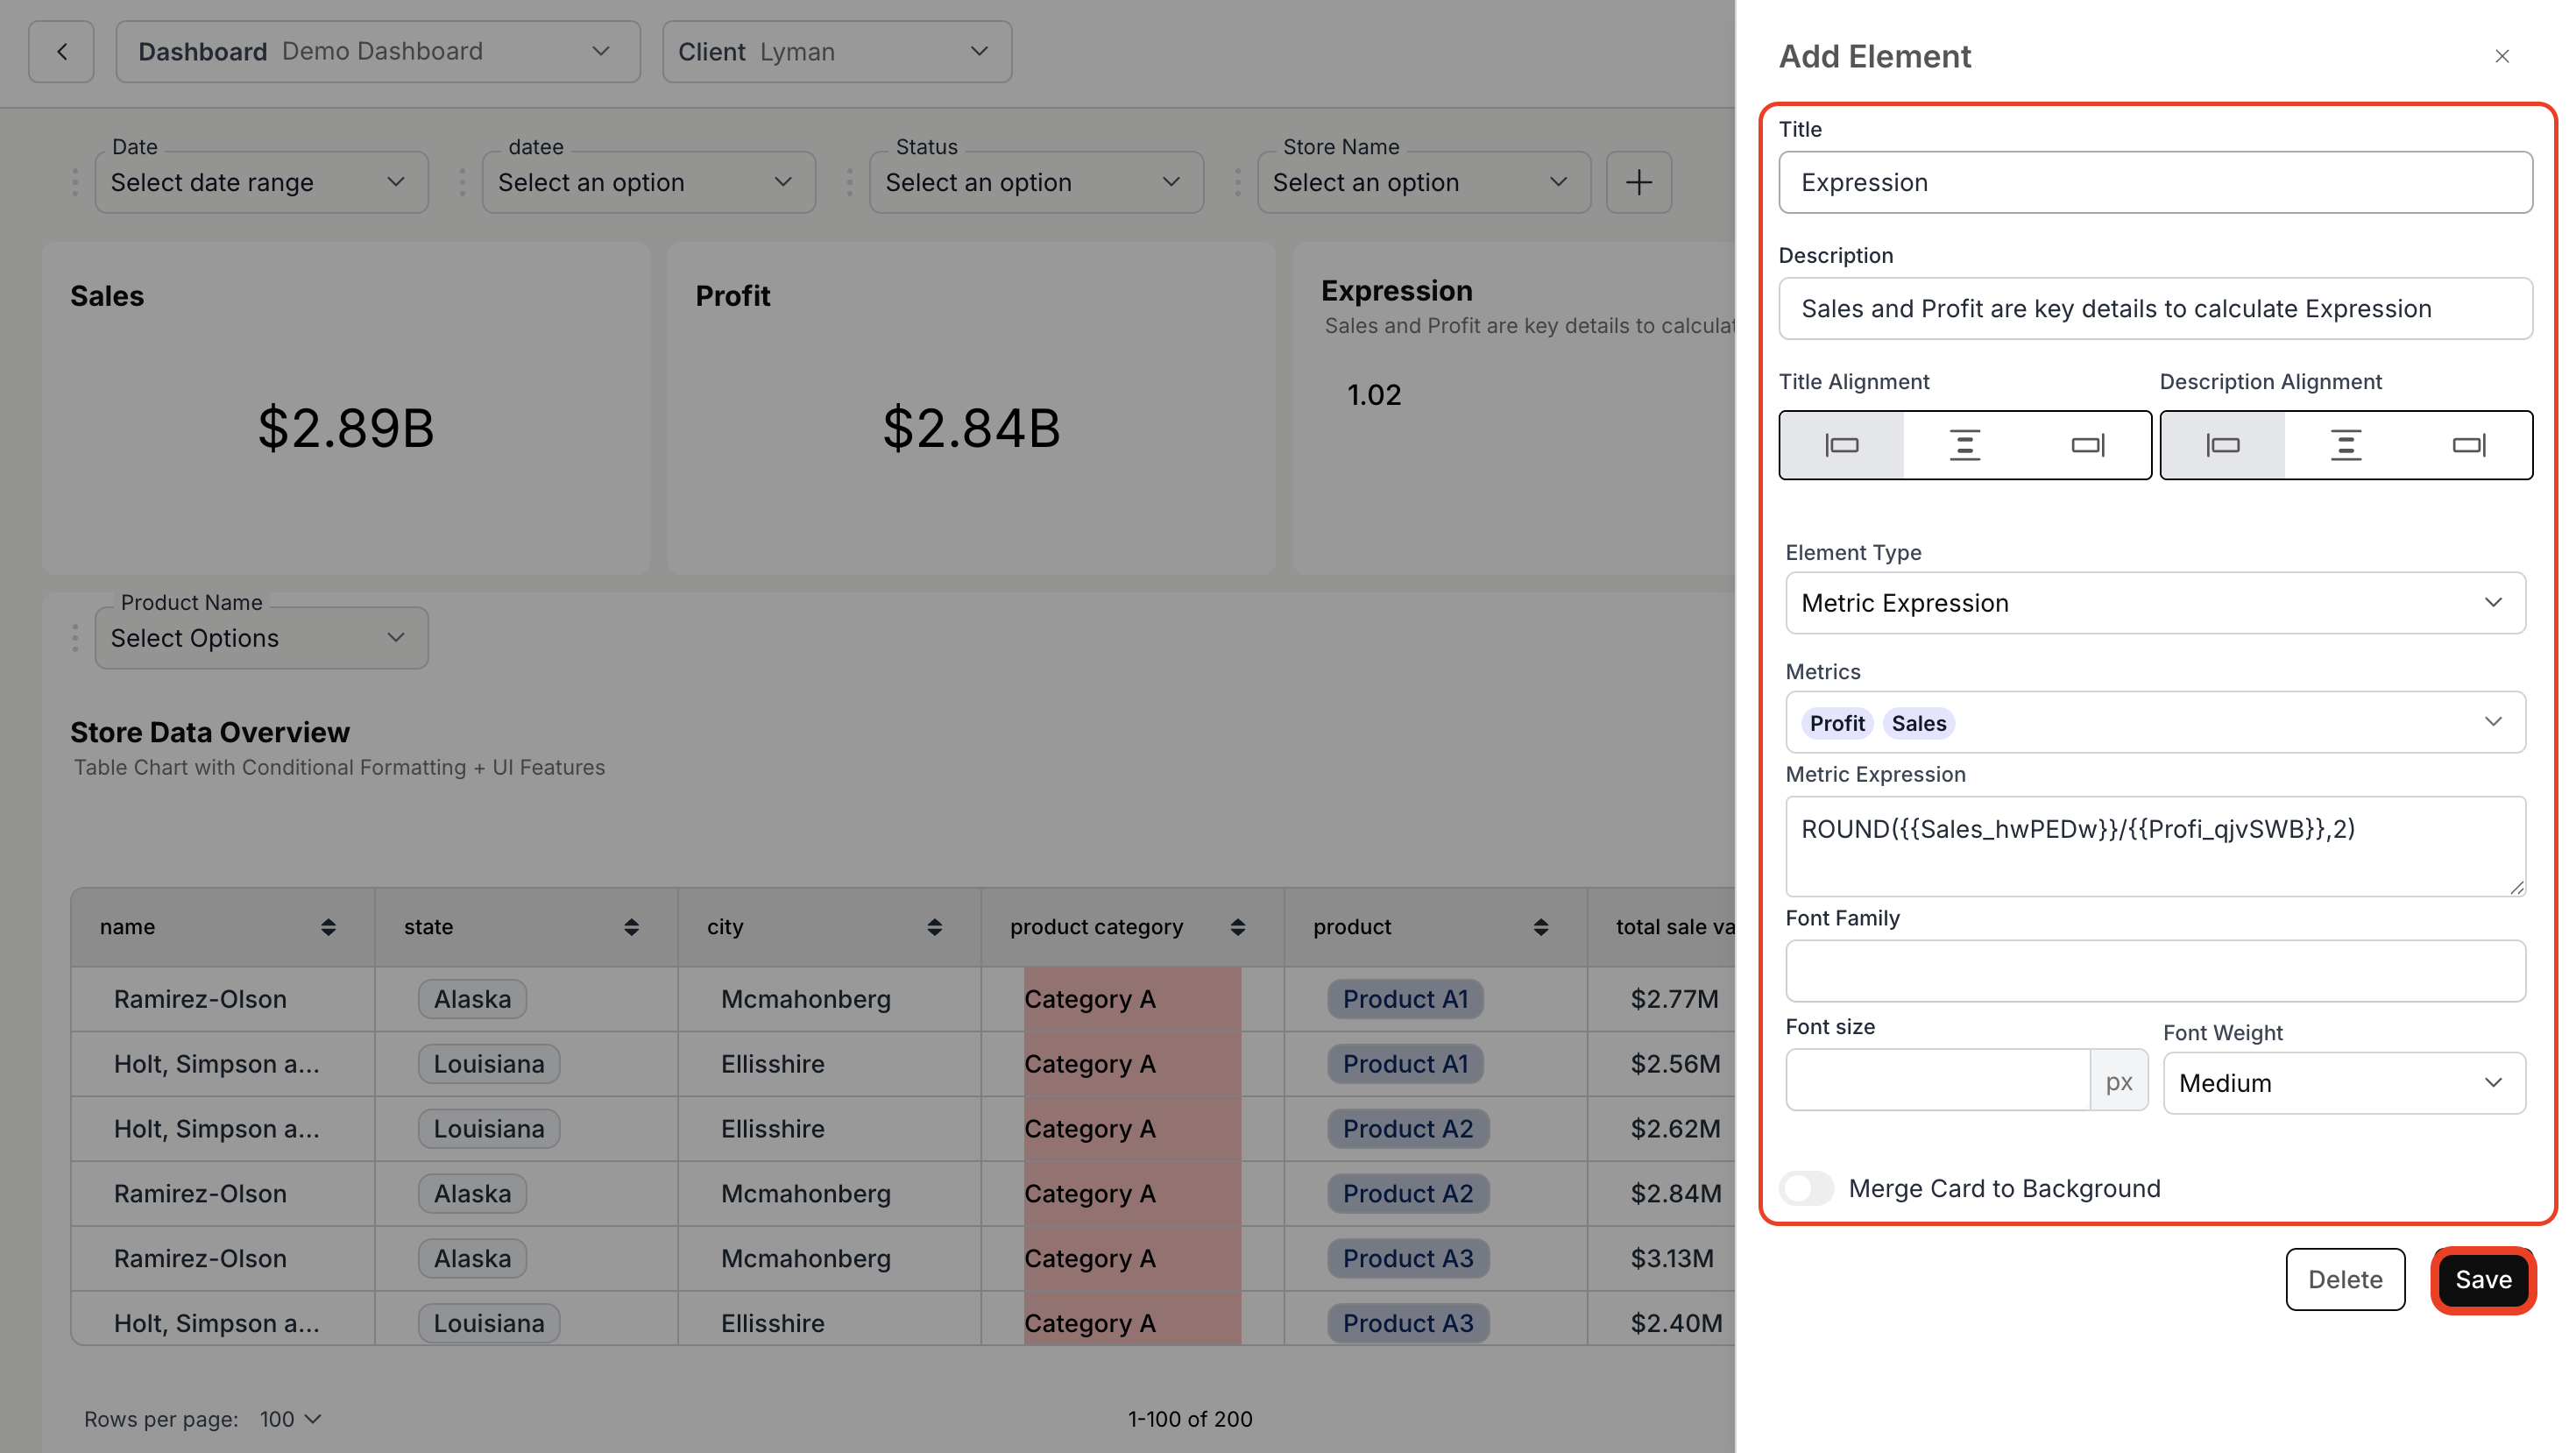
Task: Open the Rows per page dropdown
Action: pos(289,1418)
